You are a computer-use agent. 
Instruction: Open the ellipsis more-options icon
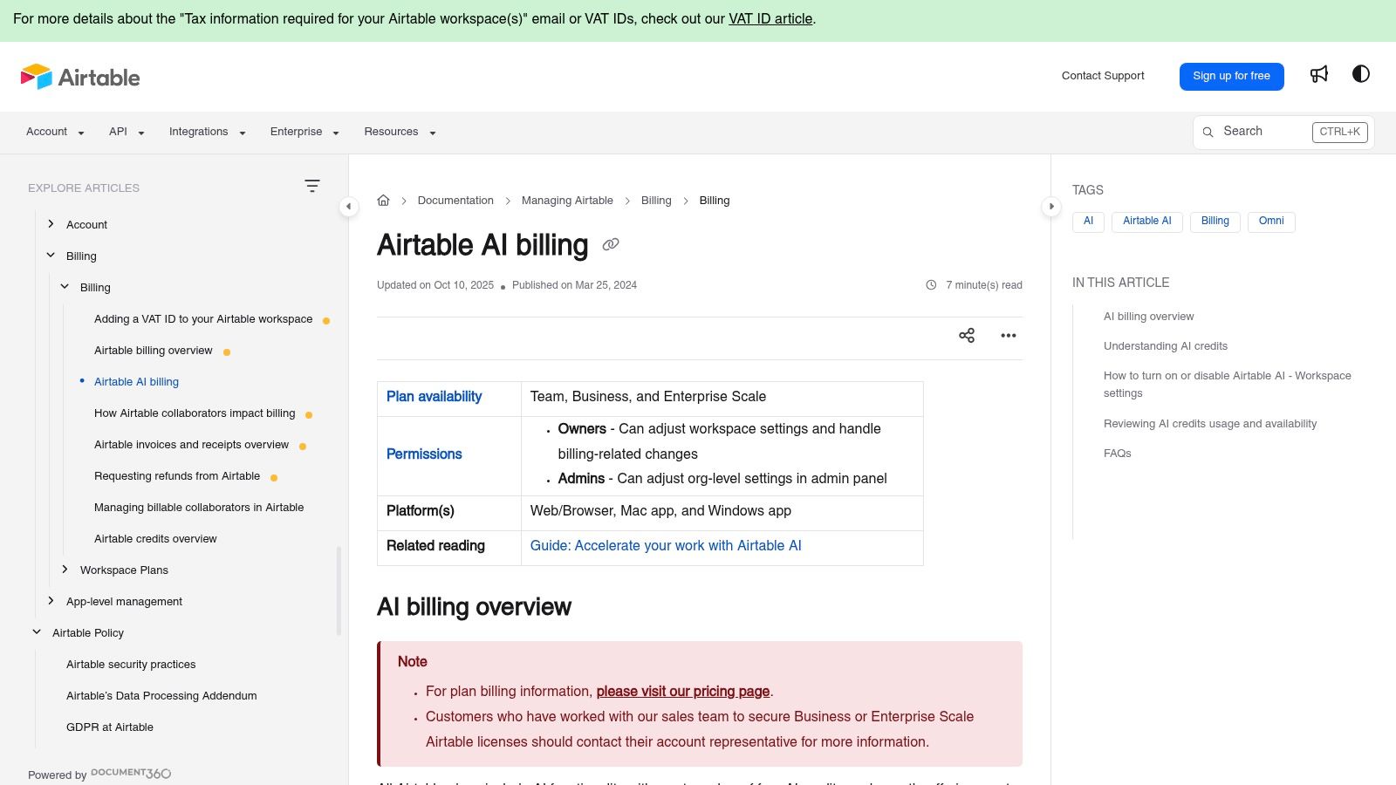[1009, 335]
